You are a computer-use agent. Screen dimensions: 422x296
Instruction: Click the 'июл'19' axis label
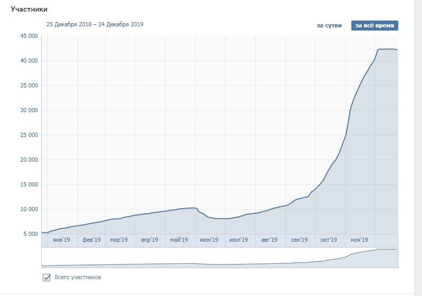[x=238, y=240]
